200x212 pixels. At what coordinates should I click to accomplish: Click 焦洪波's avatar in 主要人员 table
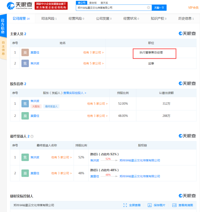(x=25, y=63)
